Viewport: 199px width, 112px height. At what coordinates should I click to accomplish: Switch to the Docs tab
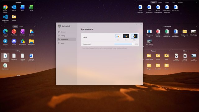click(154, 2)
